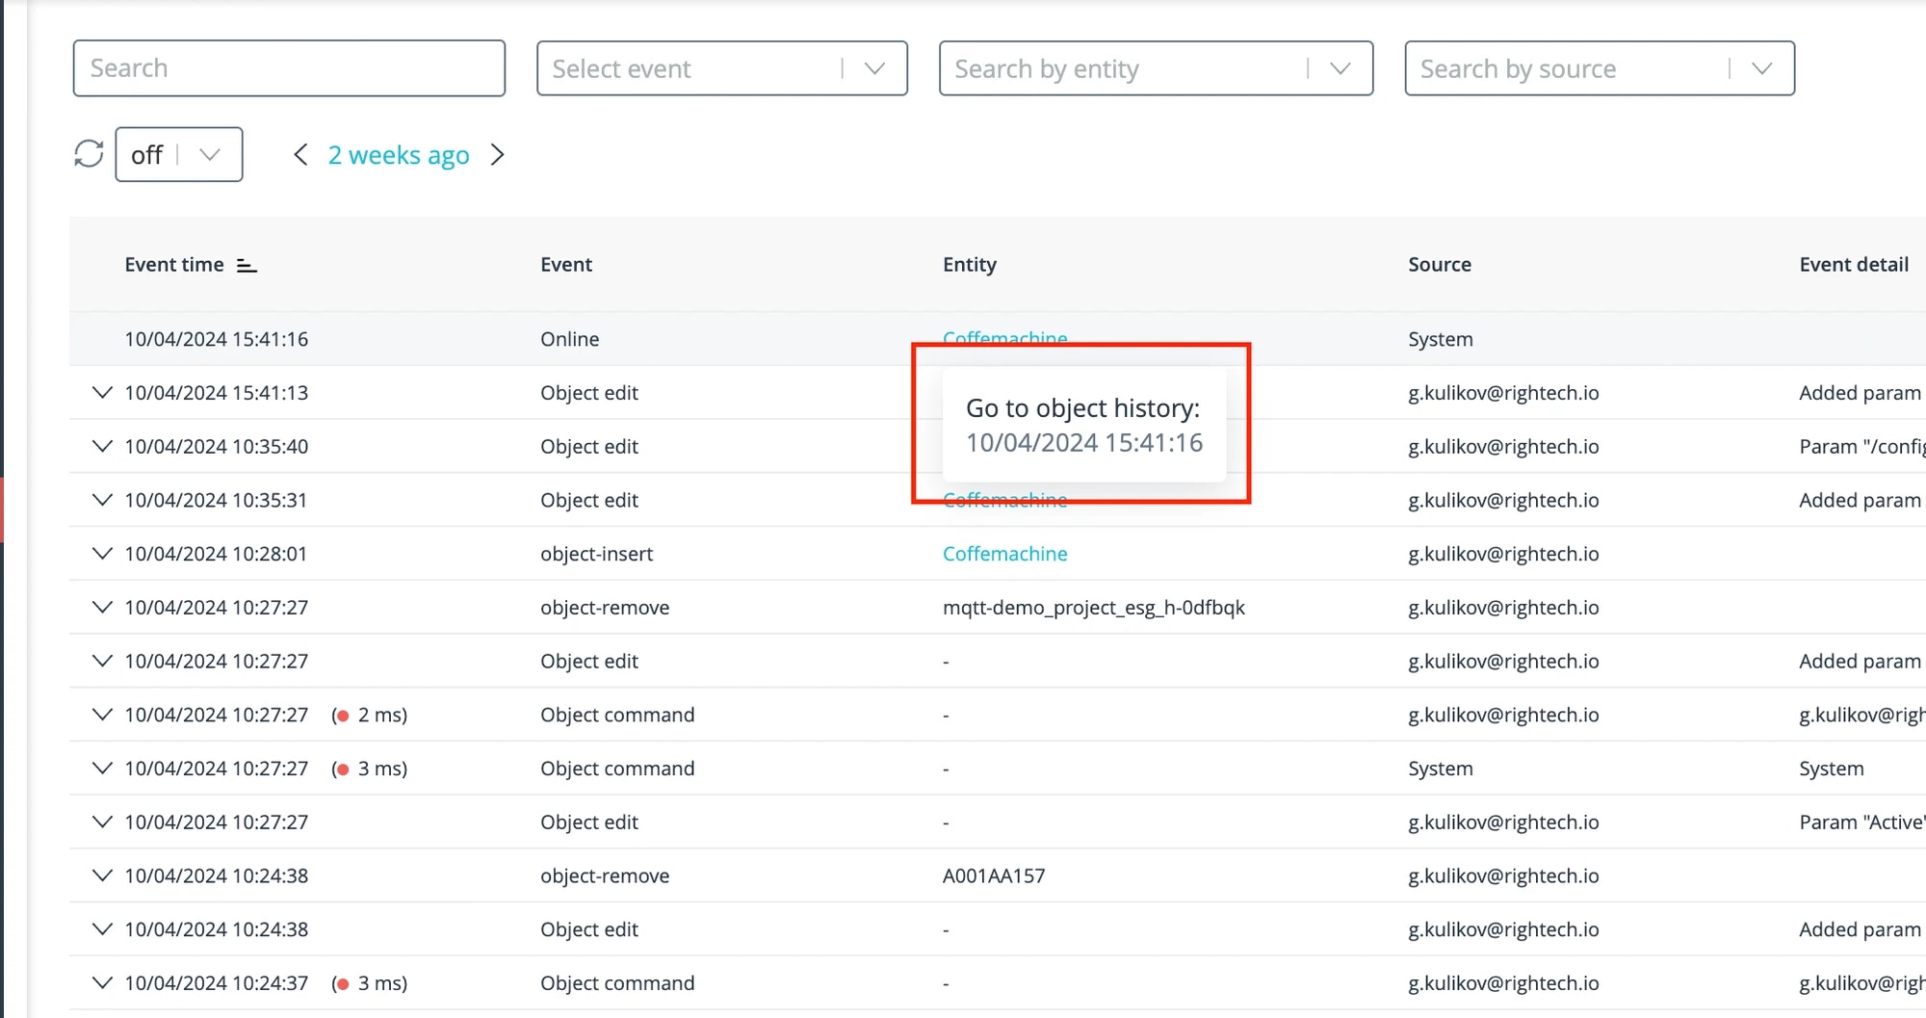This screenshot has height=1018, width=1926.
Task: Go to previous time period arrow
Action: 300,155
